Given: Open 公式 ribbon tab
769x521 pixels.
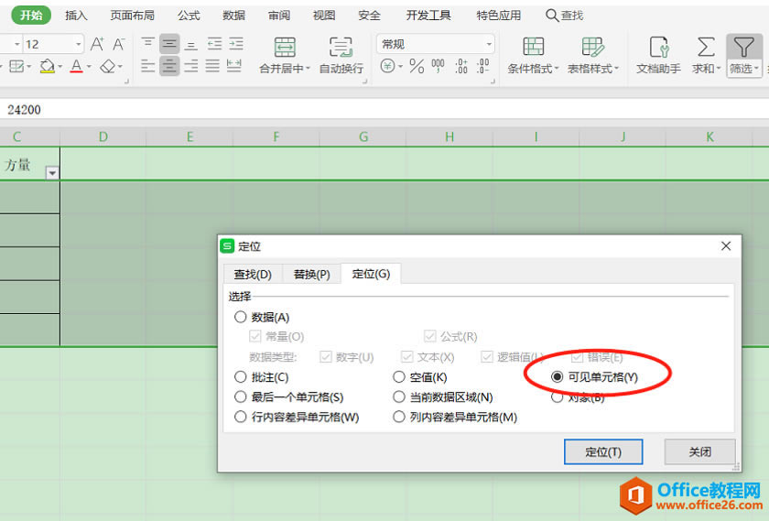Looking at the screenshot, I should coord(189,16).
